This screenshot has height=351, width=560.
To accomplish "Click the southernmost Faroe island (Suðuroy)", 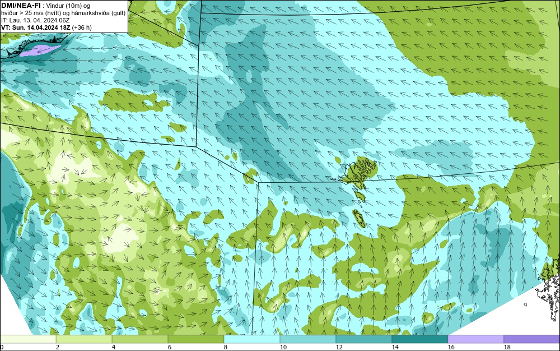I will pos(358,218).
